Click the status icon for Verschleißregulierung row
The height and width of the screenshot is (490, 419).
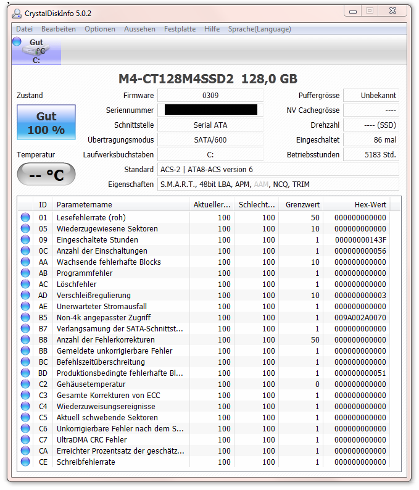[25, 295]
